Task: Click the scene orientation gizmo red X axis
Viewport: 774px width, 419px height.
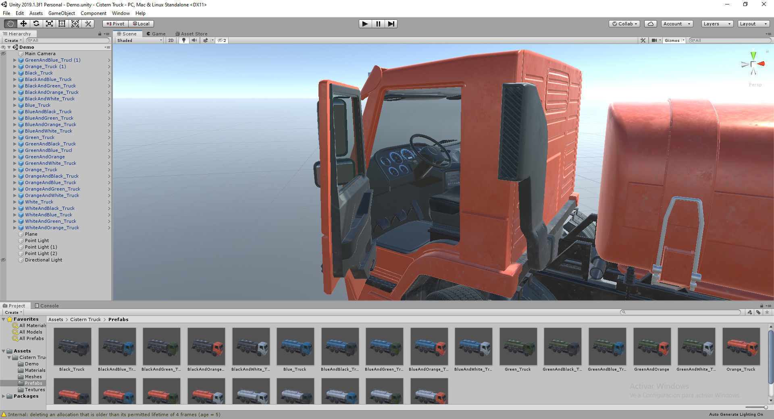Action: (x=761, y=64)
